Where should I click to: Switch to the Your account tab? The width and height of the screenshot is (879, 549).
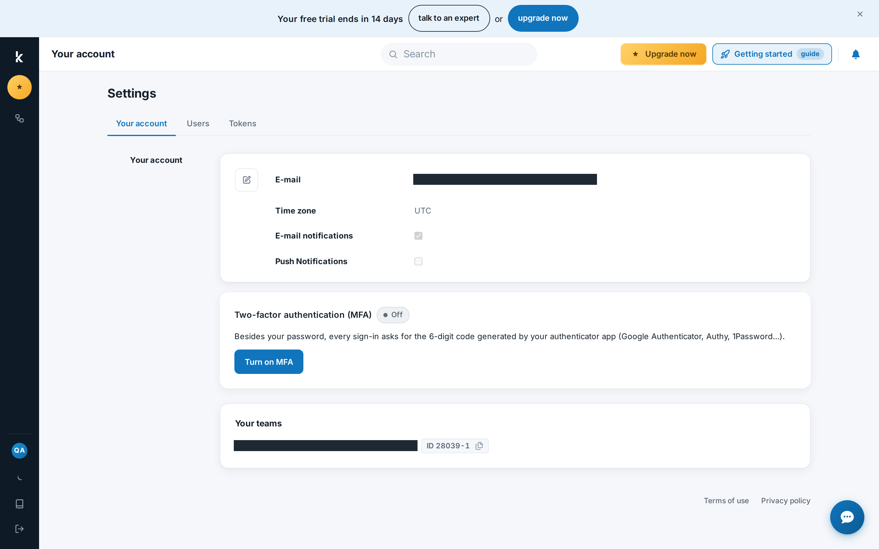click(141, 124)
